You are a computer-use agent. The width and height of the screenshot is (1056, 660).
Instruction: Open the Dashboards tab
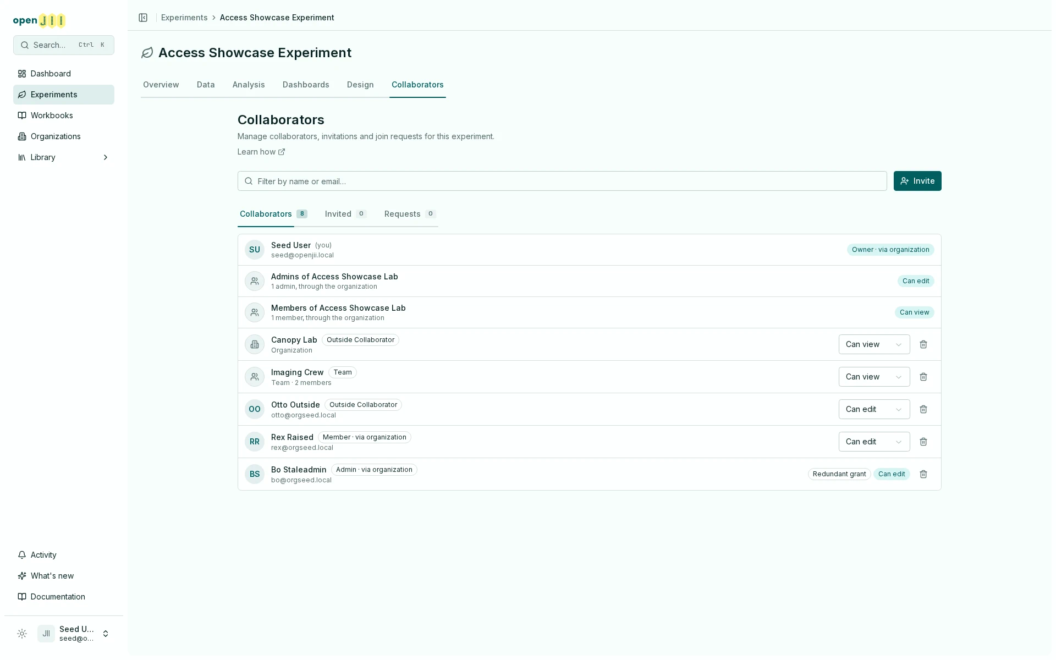click(306, 85)
